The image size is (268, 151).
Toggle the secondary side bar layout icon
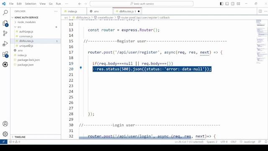click(x=233, y=4)
